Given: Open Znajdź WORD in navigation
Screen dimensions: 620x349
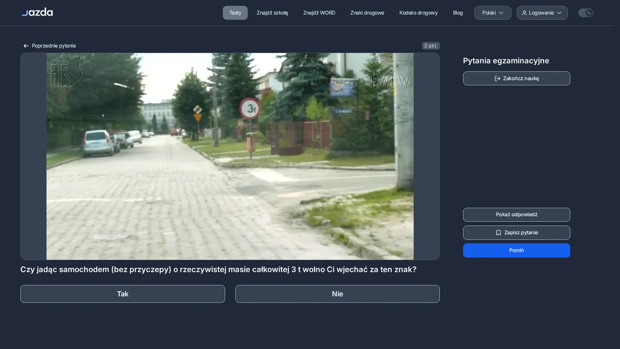Looking at the screenshot, I should pos(319,13).
